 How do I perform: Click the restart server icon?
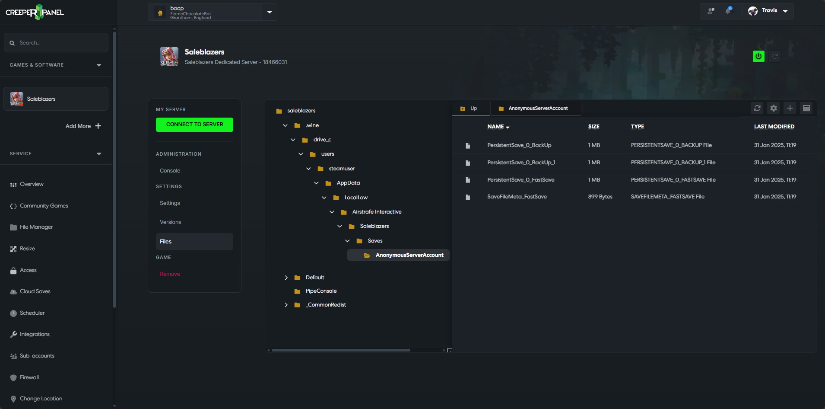point(775,56)
